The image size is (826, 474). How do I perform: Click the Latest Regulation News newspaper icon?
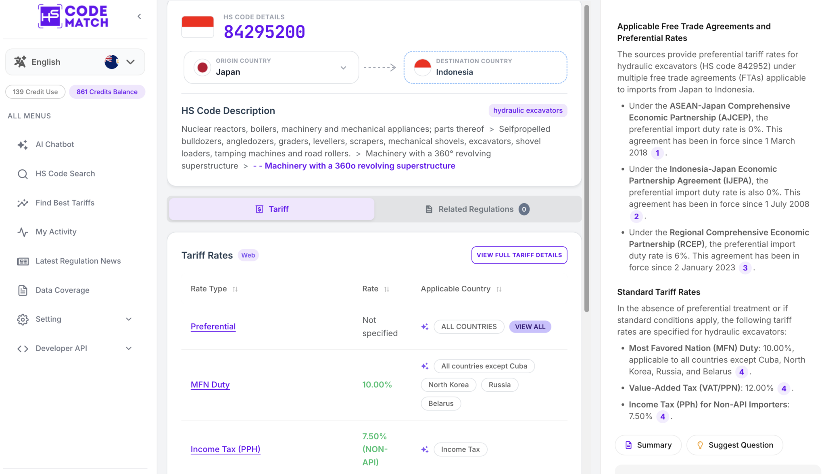[23, 261]
